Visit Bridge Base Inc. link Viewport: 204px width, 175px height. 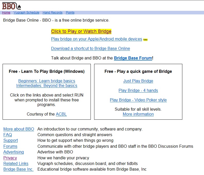pos(19,169)
